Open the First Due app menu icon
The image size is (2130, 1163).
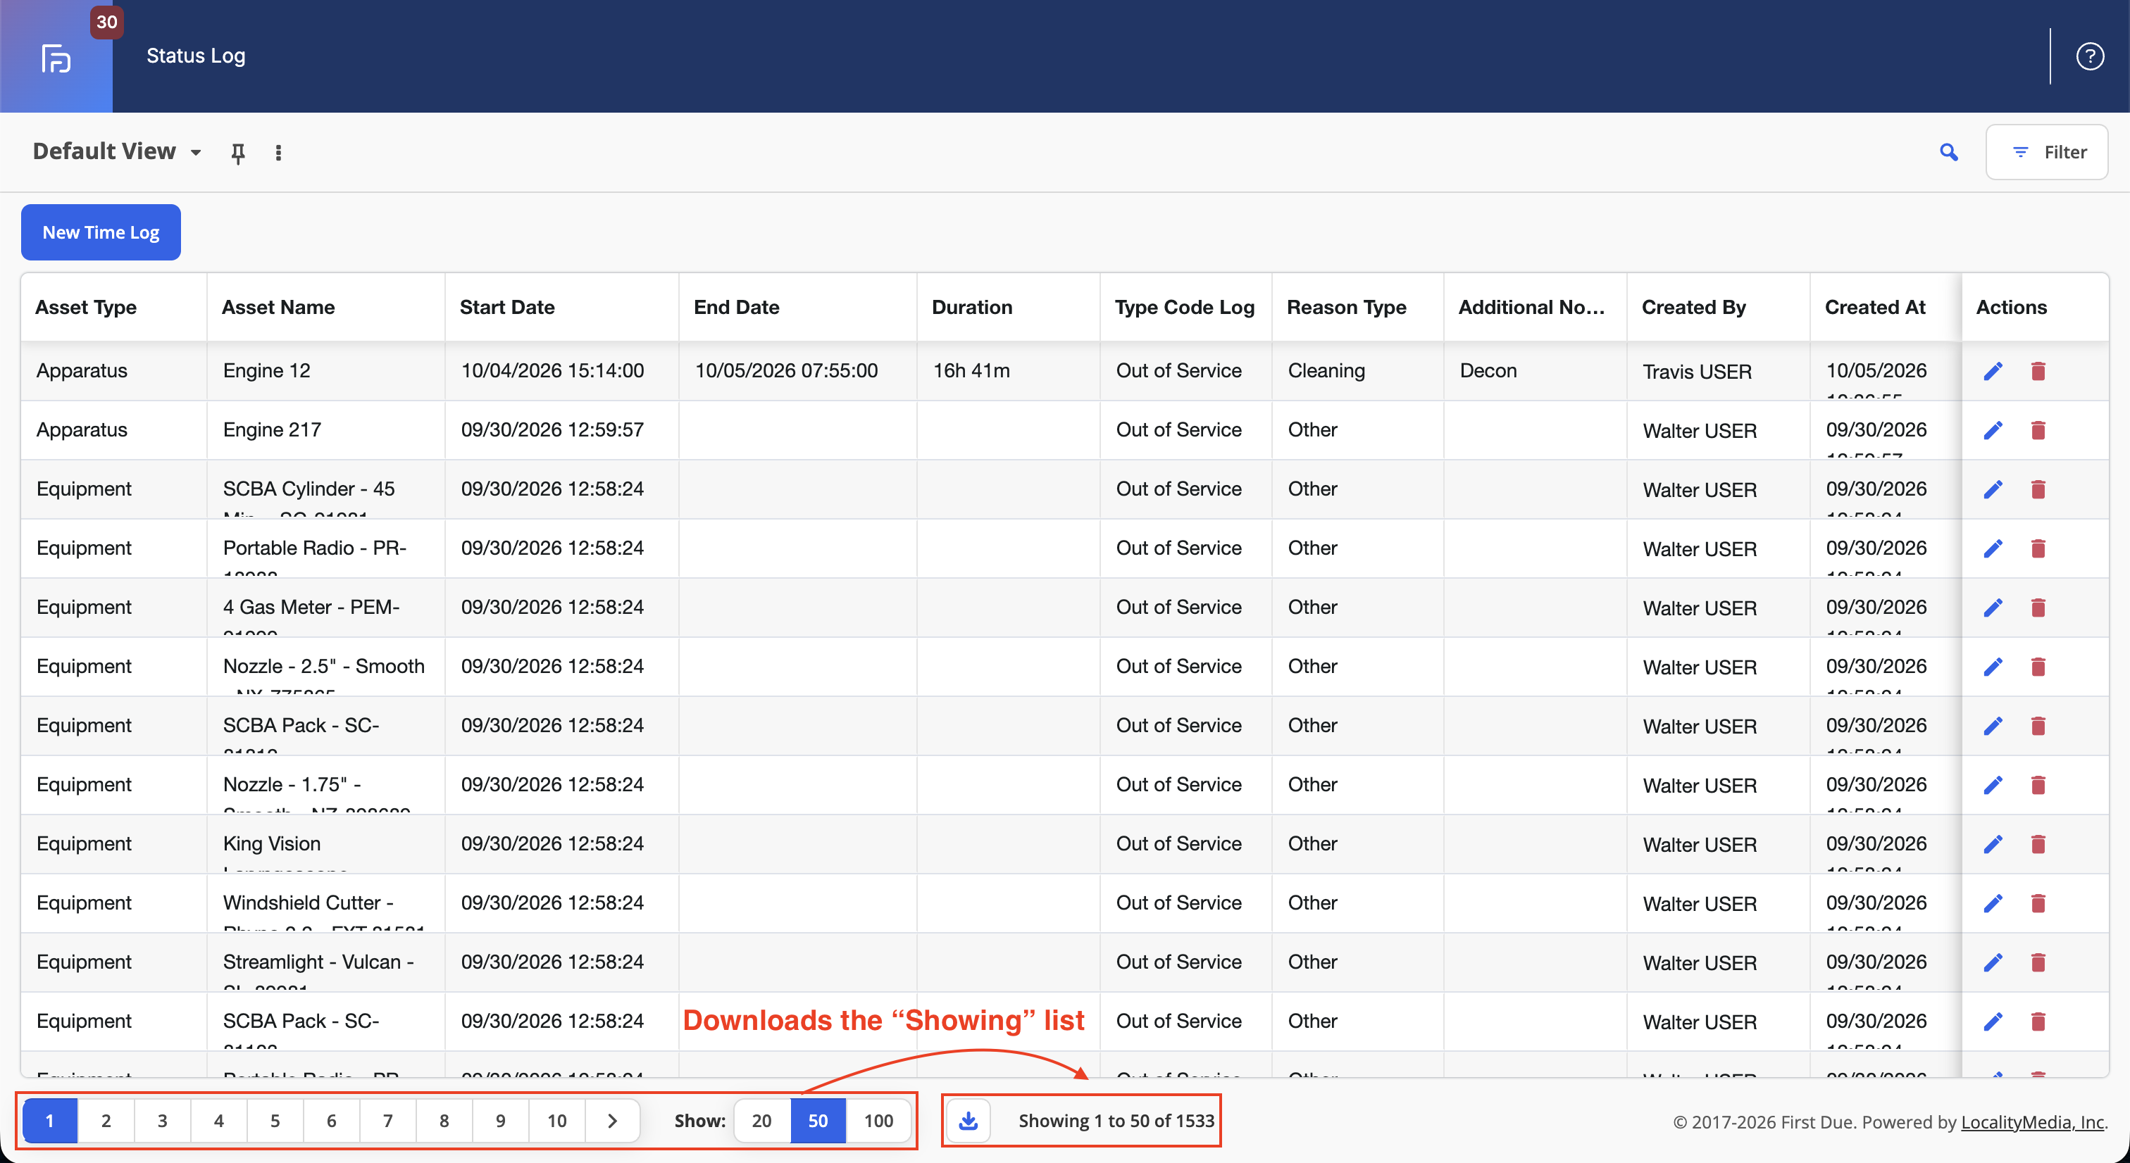56,58
